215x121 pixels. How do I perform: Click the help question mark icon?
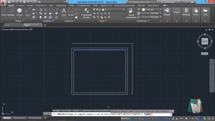pyautogui.click(x=192, y=2)
